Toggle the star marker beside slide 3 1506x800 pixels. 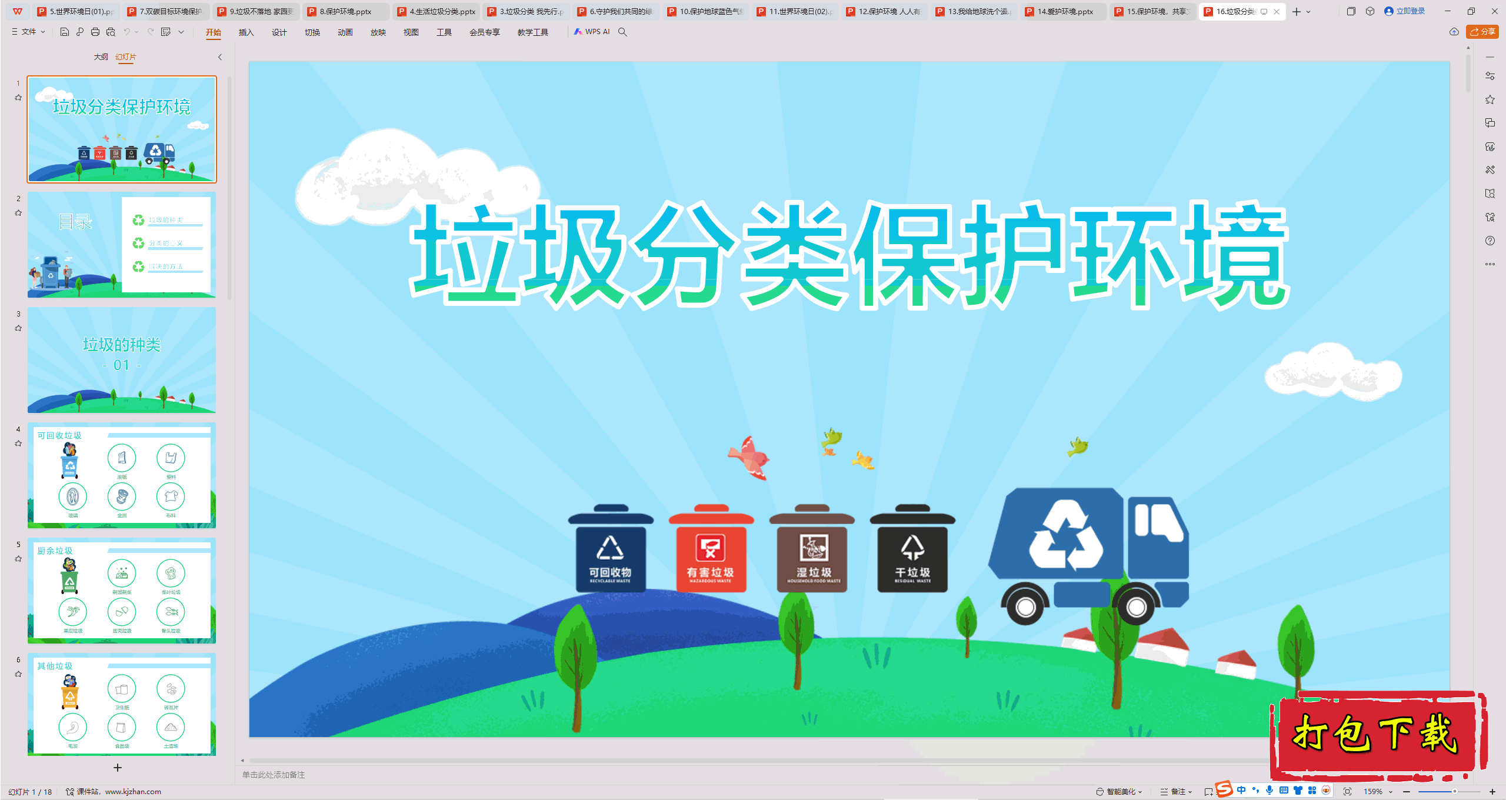point(18,328)
